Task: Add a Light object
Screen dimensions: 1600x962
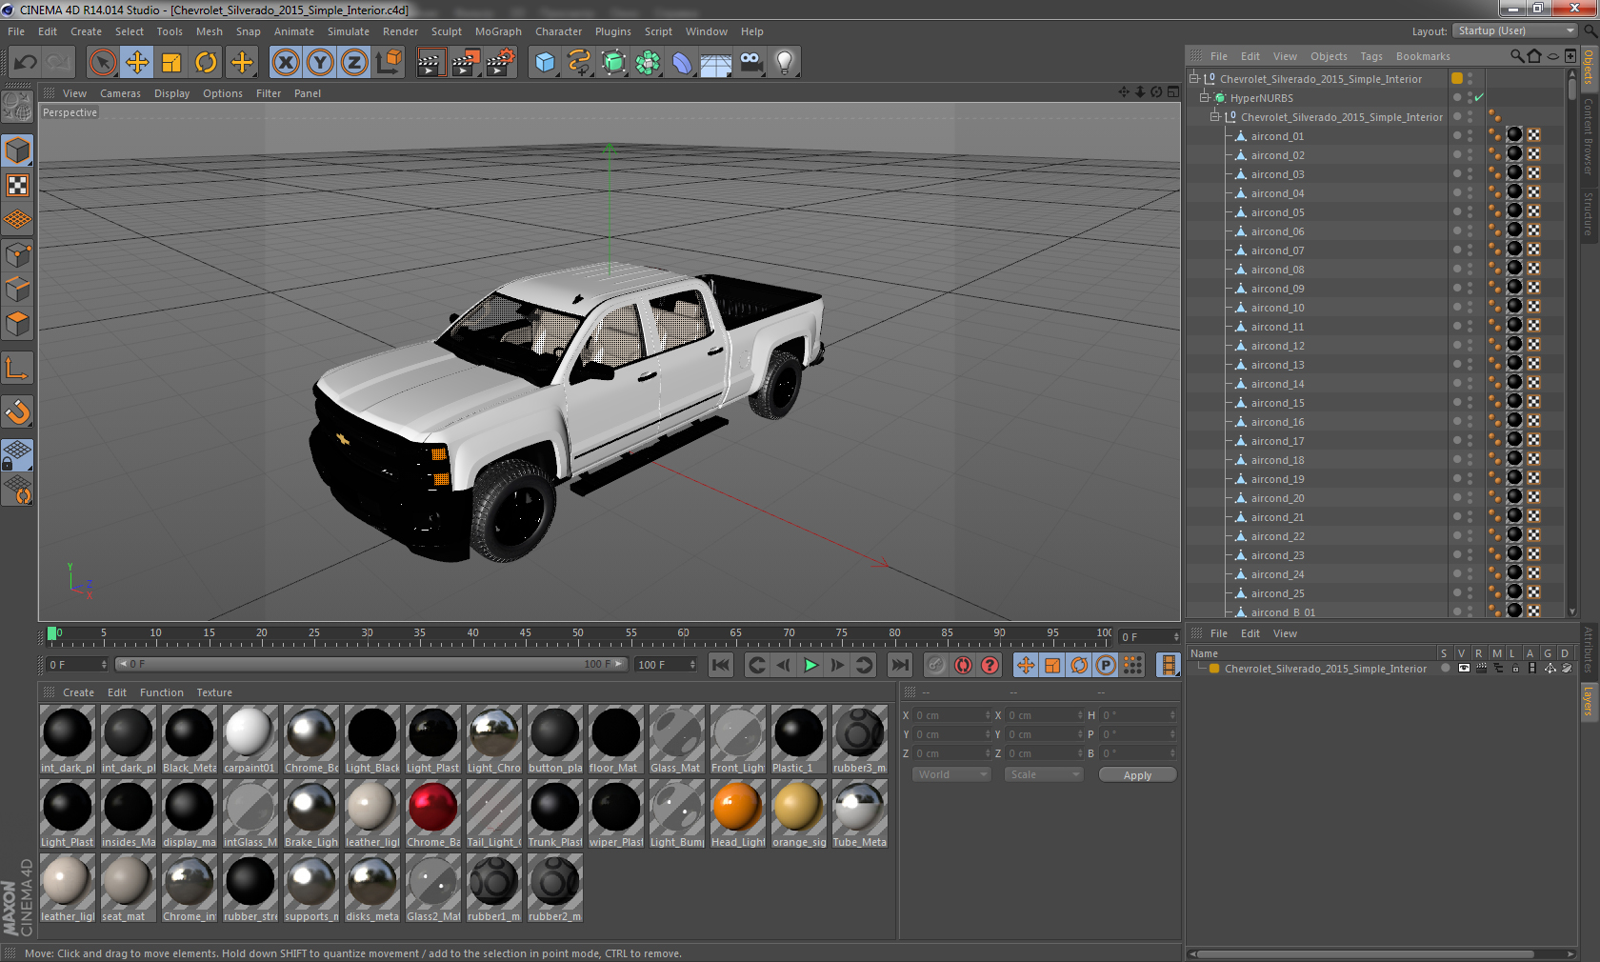Action: point(785,63)
